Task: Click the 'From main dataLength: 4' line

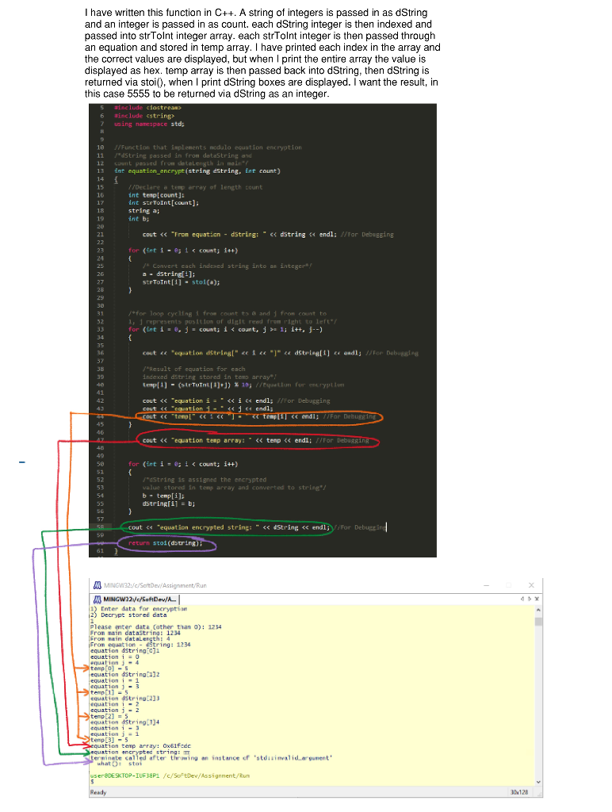Action: [x=130, y=639]
